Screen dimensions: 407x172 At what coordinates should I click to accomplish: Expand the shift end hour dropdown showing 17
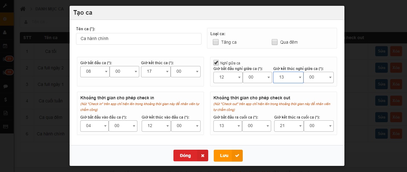[155, 71]
